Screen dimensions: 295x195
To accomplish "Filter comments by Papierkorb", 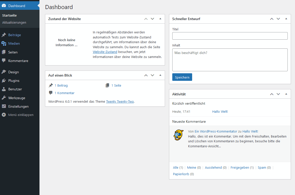I will (x=181, y=174).
